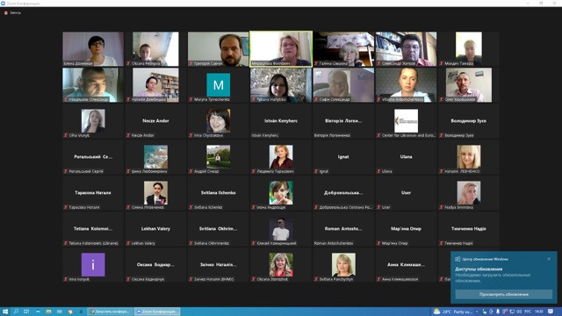Select István Kenyherc's participant tile

281,121
